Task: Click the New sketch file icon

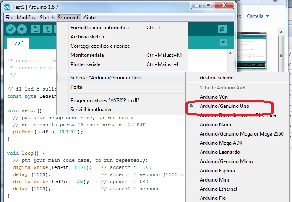Action: click(x=36, y=29)
